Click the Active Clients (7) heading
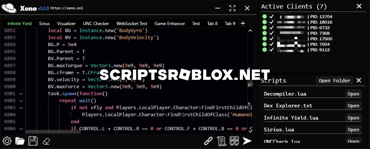 click(294, 7)
